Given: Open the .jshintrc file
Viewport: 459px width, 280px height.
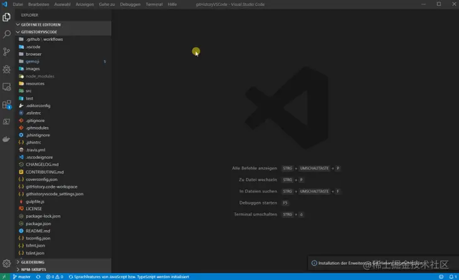Looking at the screenshot, I should click(63, 142).
